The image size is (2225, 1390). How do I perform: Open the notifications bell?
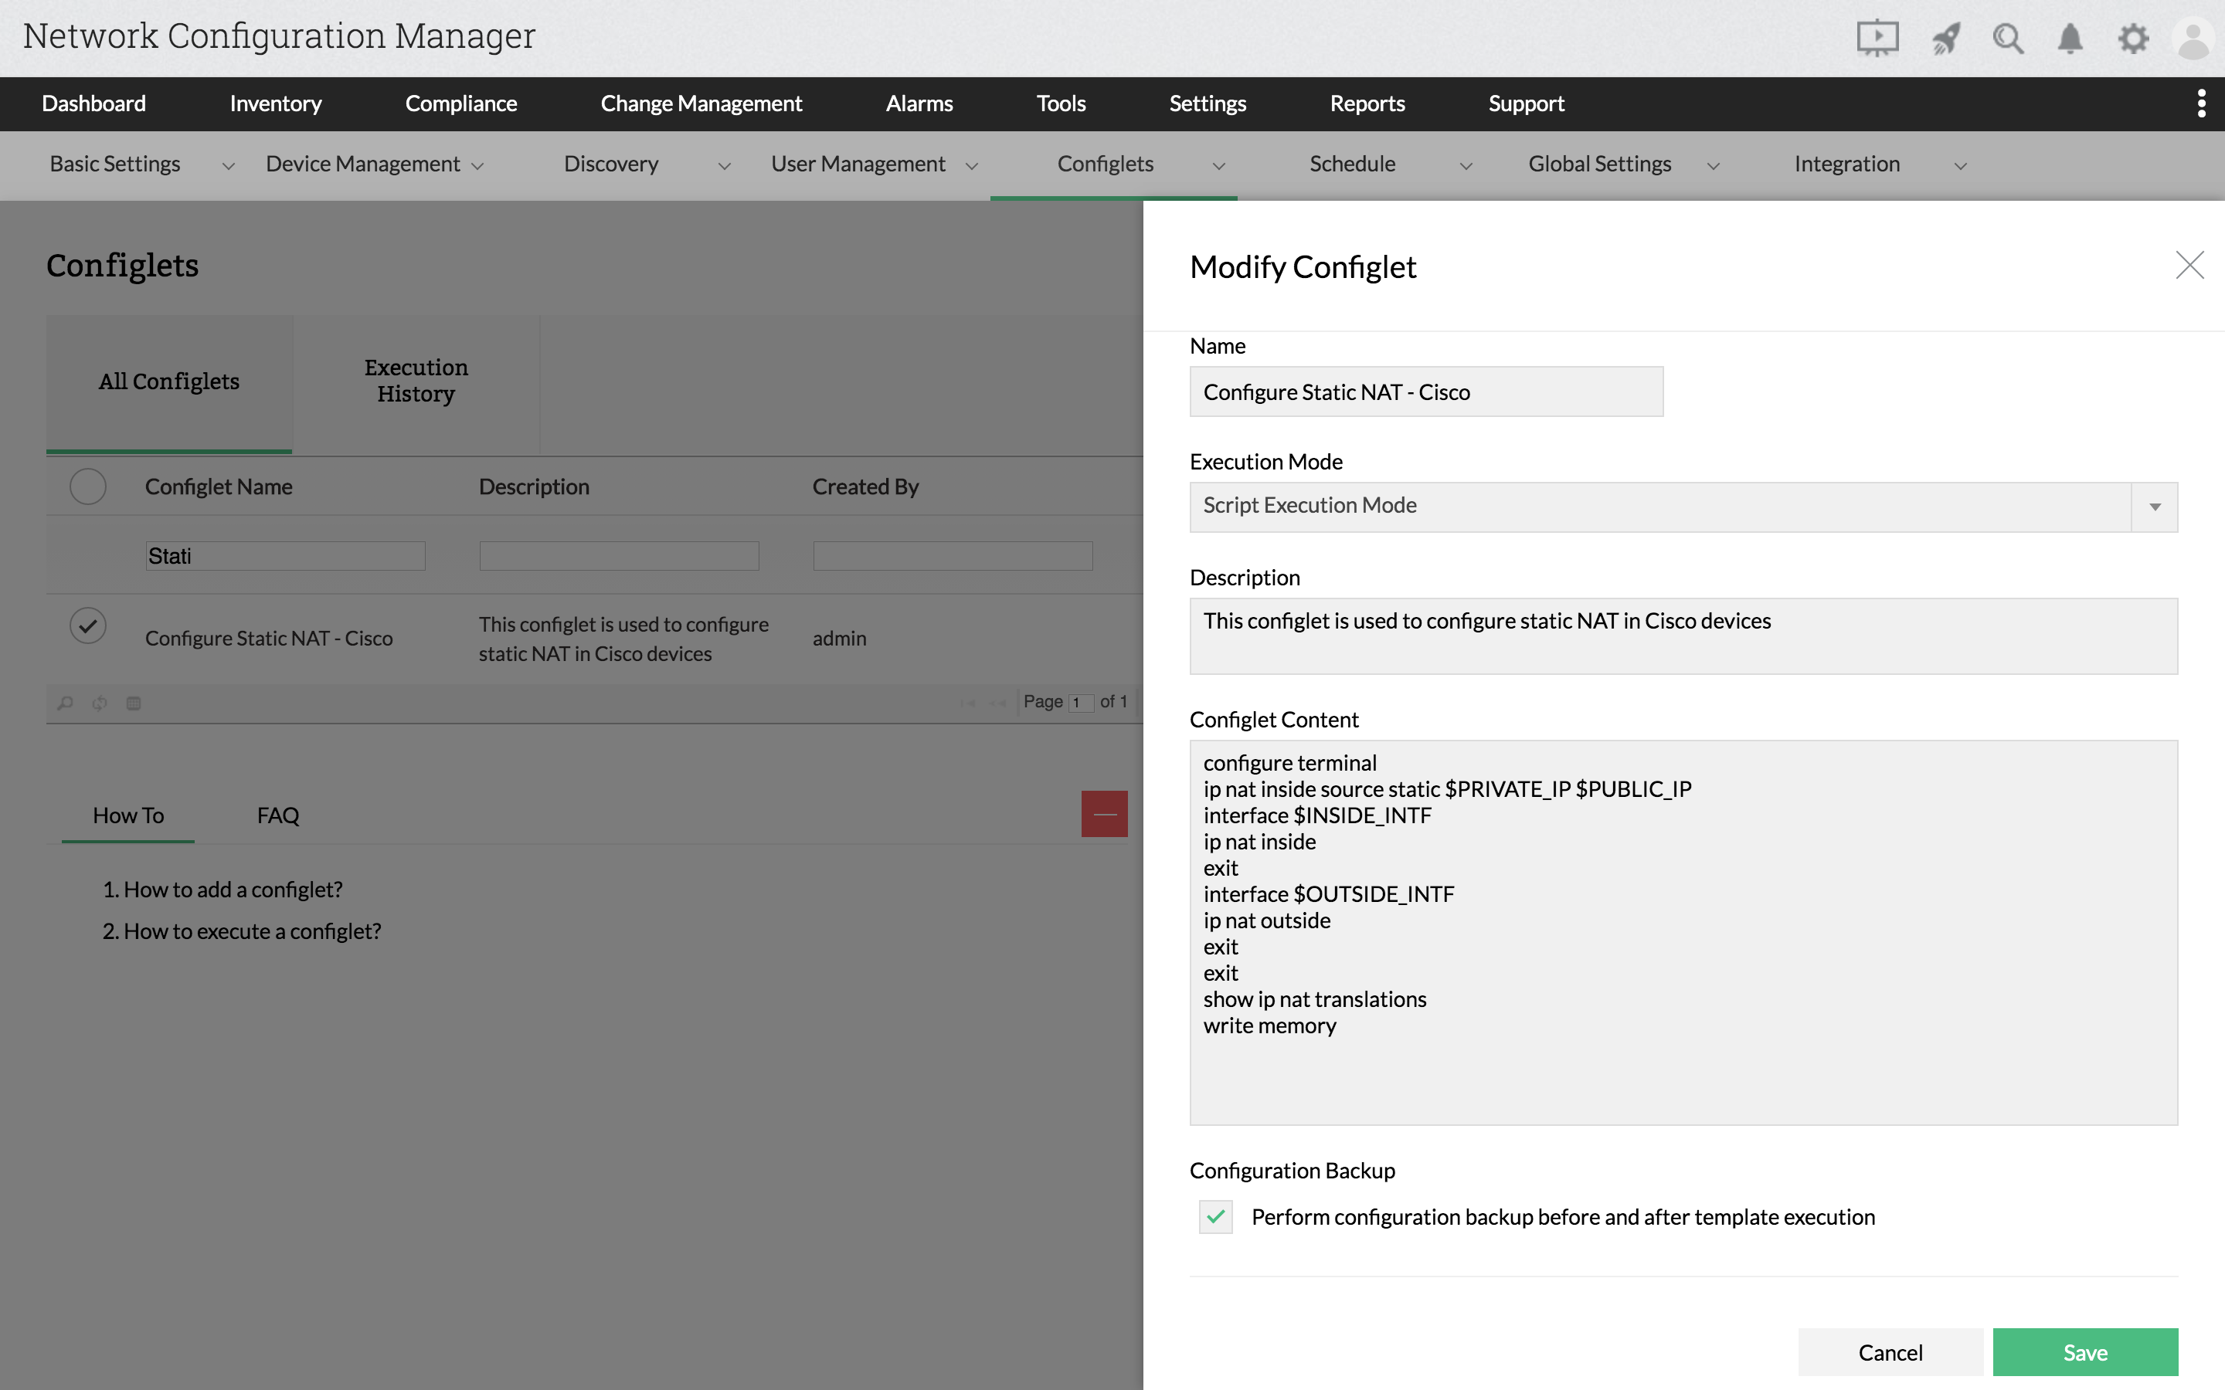[x=2070, y=39]
